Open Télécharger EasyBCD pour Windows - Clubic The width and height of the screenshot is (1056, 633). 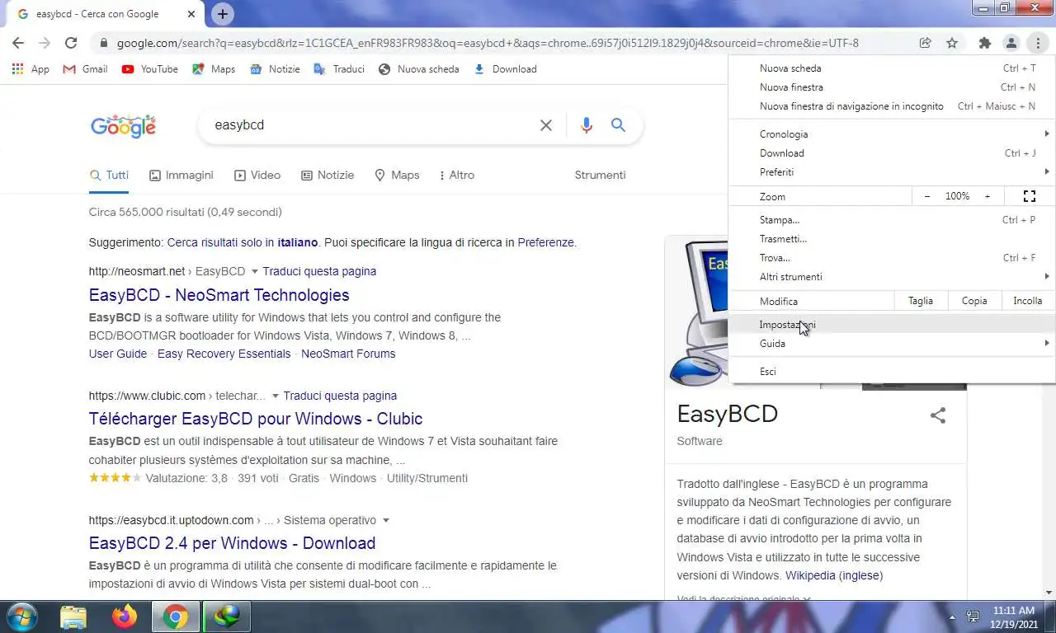click(256, 419)
